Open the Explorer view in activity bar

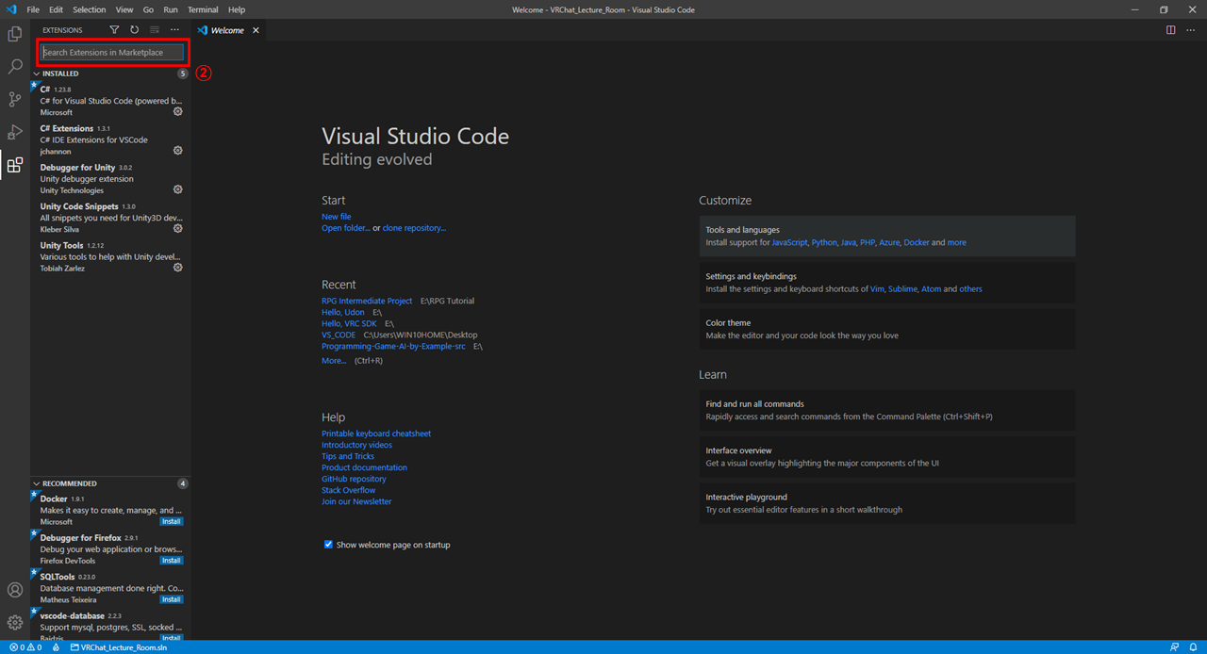tap(15, 34)
